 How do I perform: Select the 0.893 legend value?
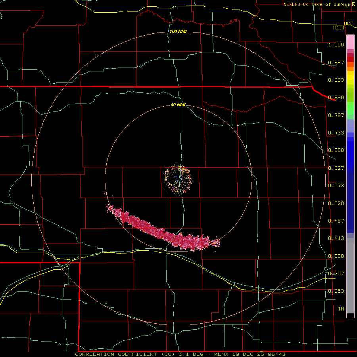[336, 80]
